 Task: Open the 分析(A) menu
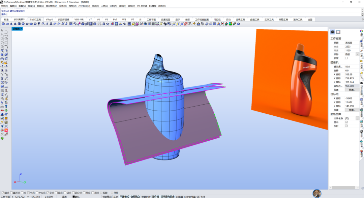tap(113, 6)
